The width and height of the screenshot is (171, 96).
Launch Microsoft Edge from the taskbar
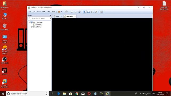click(x=59, y=94)
